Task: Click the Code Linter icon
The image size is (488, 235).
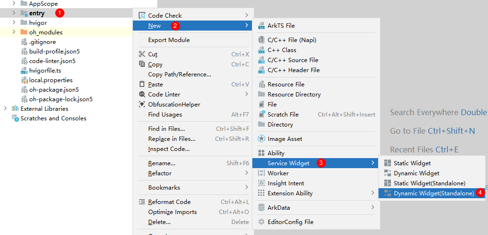Action: tap(141, 95)
